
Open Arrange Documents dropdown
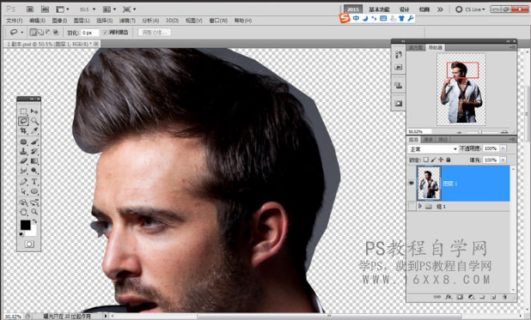[109, 9]
